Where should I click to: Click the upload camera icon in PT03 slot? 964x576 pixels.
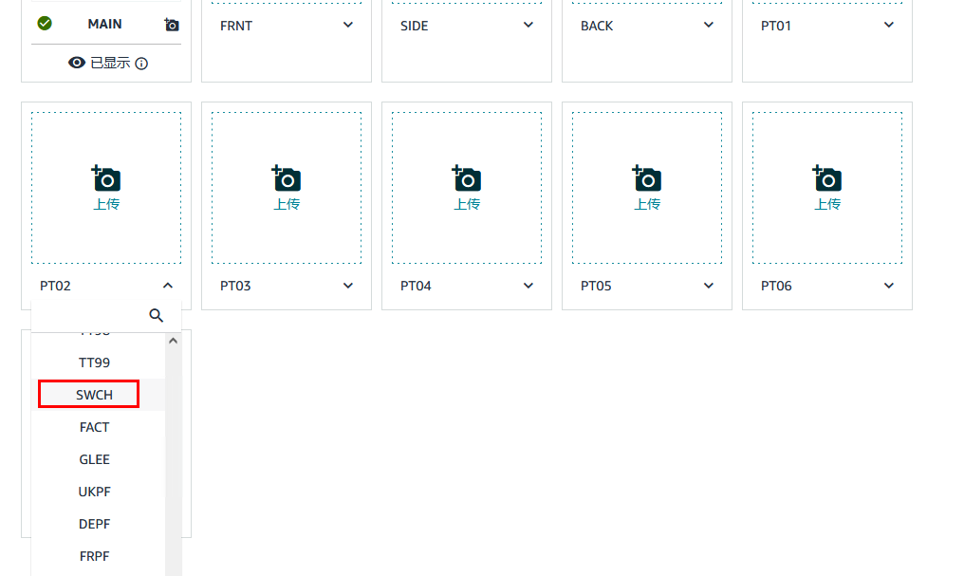point(287,178)
